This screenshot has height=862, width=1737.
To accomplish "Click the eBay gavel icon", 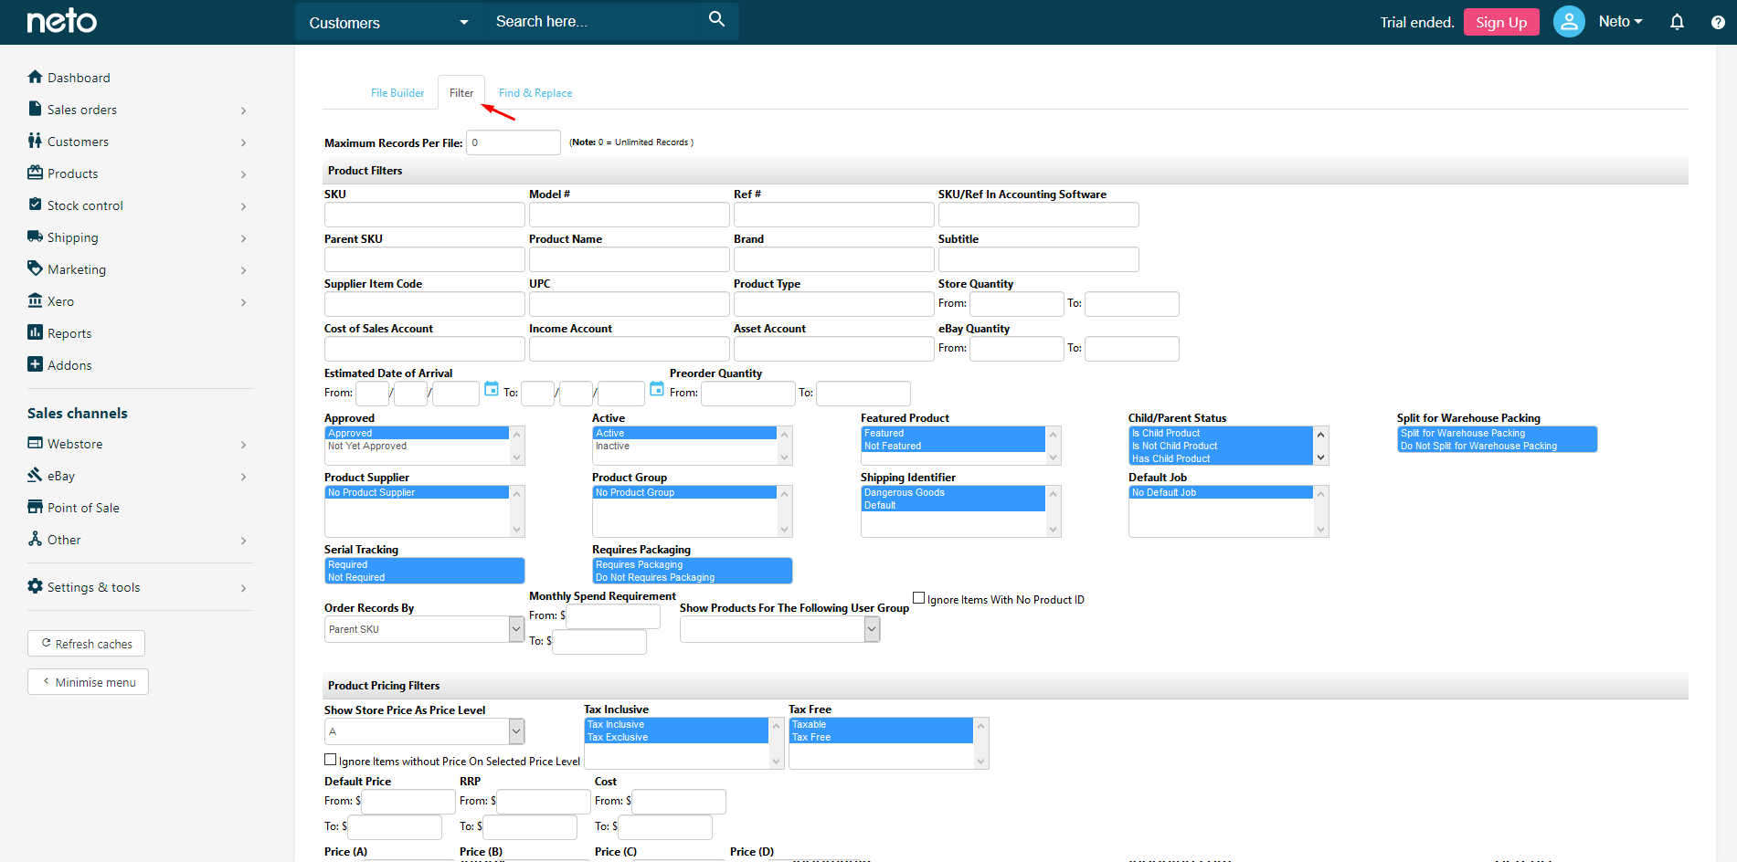I will pos(35,475).
